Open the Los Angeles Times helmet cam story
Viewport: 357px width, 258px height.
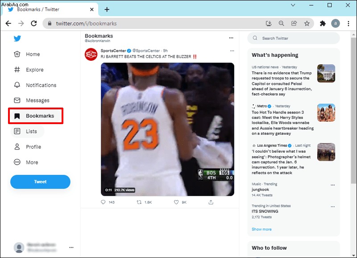pyautogui.click(x=281, y=162)
